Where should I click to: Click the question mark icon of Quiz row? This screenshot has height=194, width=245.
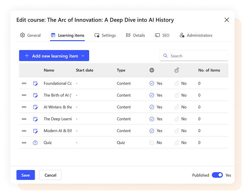pos(35,142)
